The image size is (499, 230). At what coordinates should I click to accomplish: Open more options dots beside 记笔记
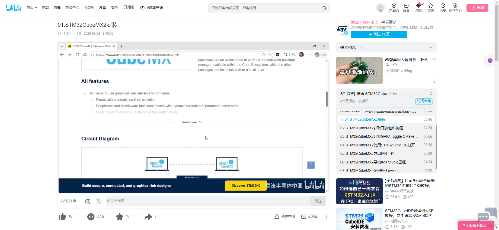326,216
